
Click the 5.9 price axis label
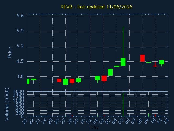point(20,31)
